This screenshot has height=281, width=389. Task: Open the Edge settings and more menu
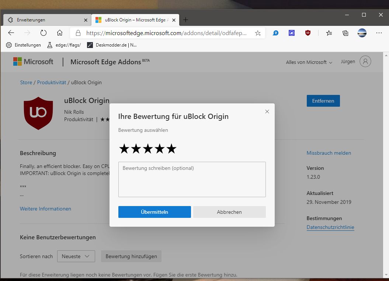coord(379,33)
